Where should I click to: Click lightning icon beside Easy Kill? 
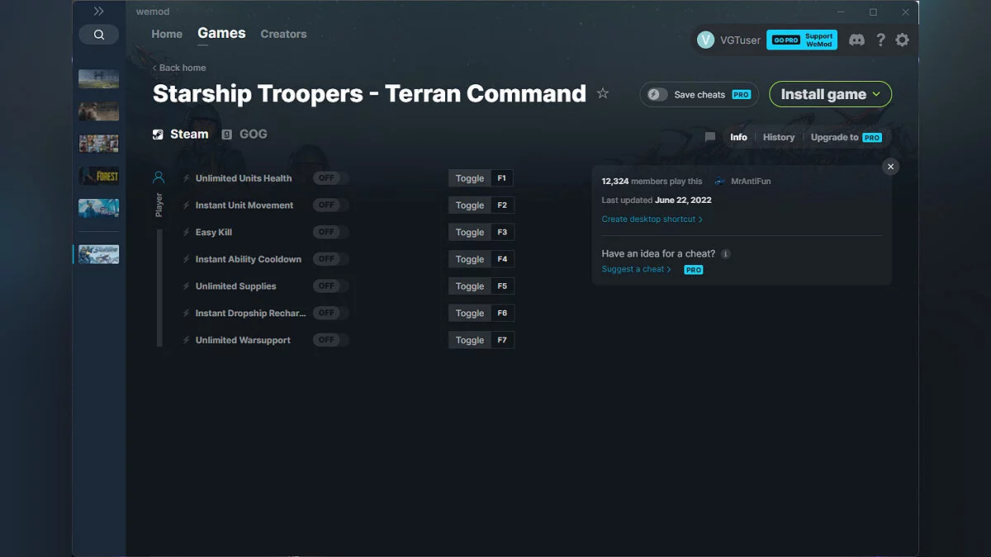tap(187, 232)
